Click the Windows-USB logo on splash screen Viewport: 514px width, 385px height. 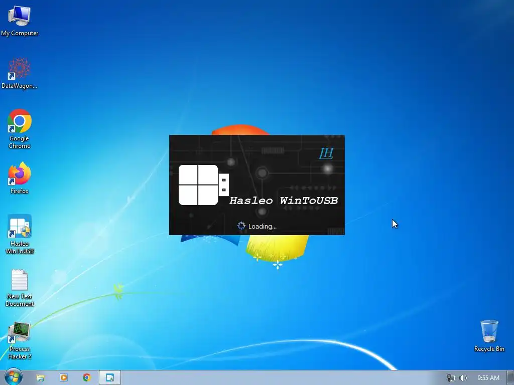coord(204,185)
